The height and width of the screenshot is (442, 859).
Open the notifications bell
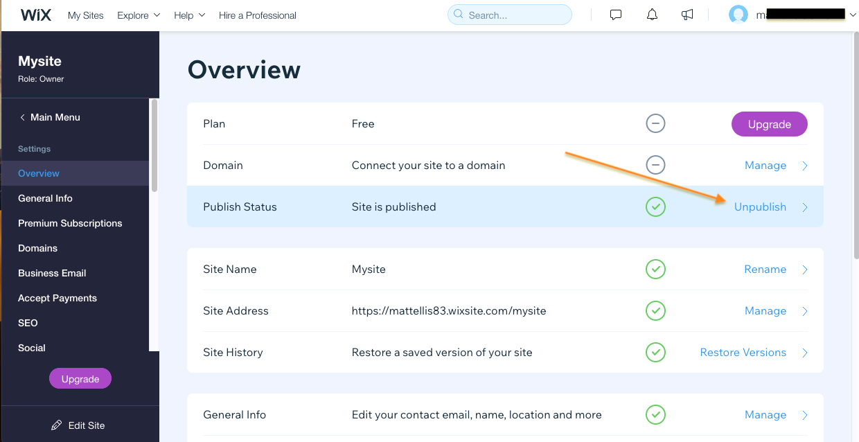(x=652, y=15)
